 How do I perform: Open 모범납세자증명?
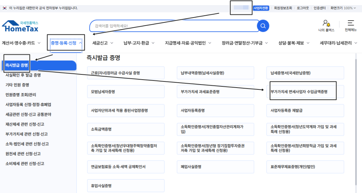click(126, 92)
